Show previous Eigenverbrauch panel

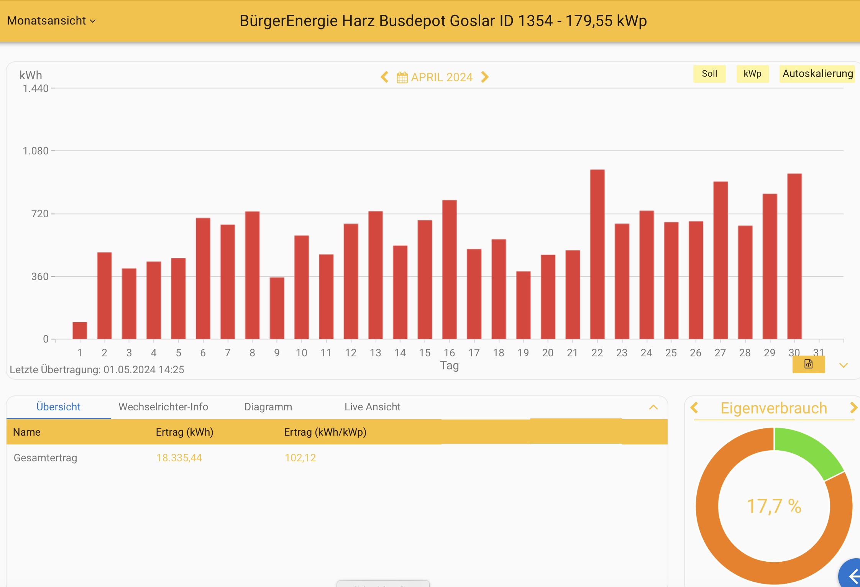[694, 408]
